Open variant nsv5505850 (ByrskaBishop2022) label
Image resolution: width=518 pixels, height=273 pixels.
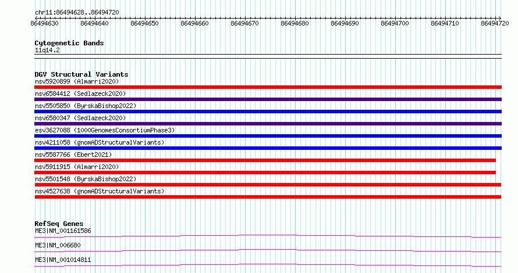coord(86,106)
